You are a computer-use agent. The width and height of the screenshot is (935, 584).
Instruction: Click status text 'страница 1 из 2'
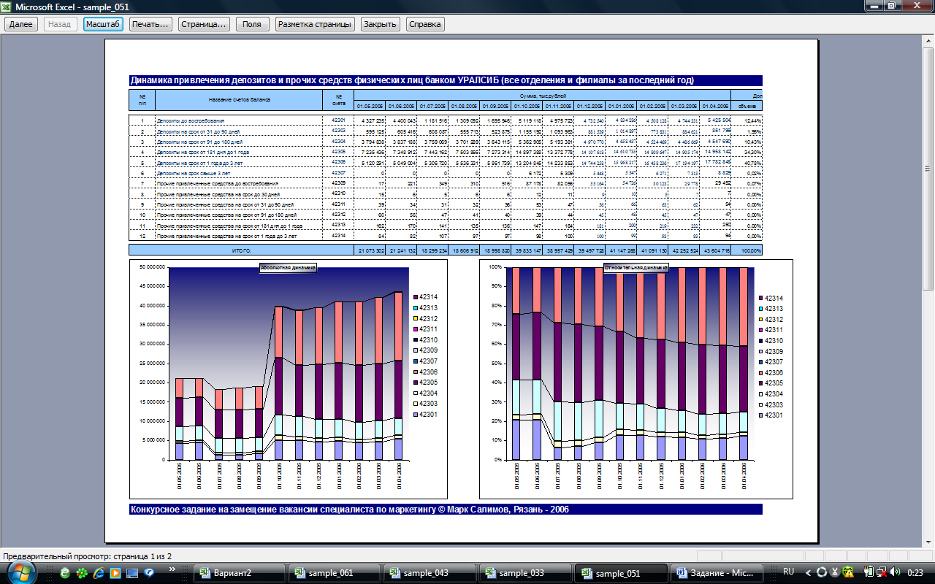pos(138,556)
